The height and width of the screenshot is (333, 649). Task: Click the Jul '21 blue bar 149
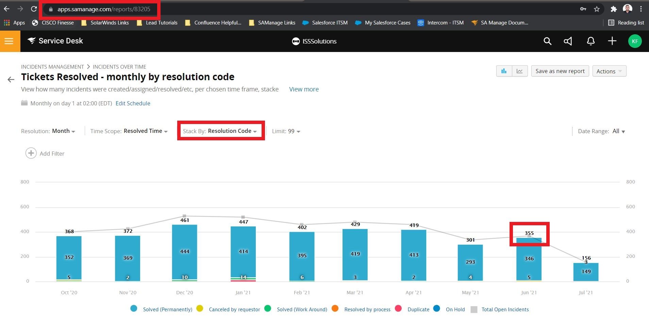(586, 272)
